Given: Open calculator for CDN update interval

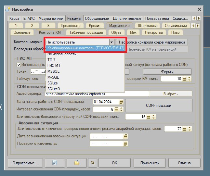Looking at the screenshot, I should (x=116, y=109).
